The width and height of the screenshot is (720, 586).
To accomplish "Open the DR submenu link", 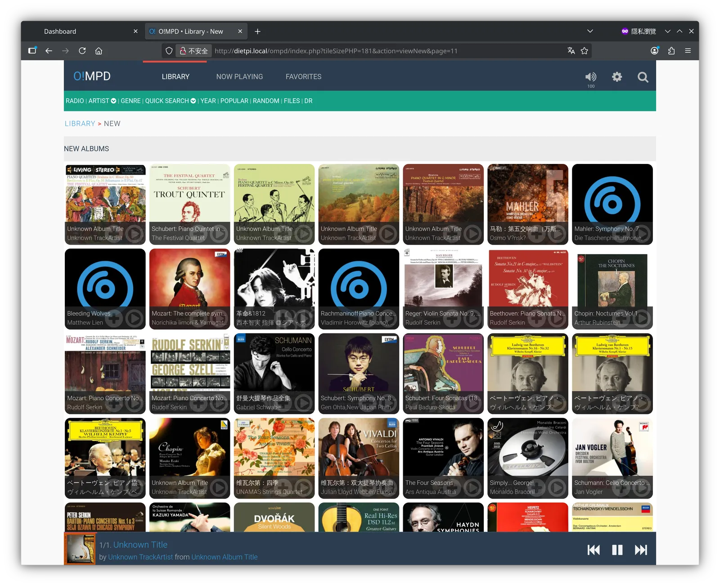I will (308, 101).
